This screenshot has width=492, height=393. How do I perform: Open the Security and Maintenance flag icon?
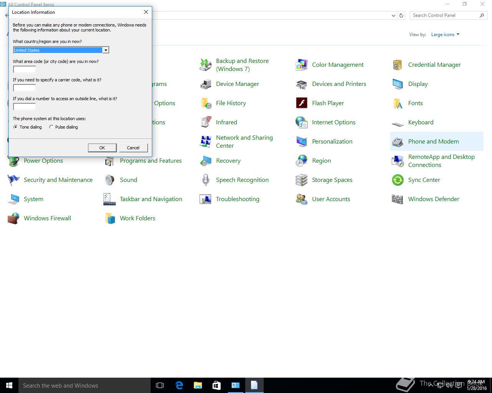pos(13,180)
